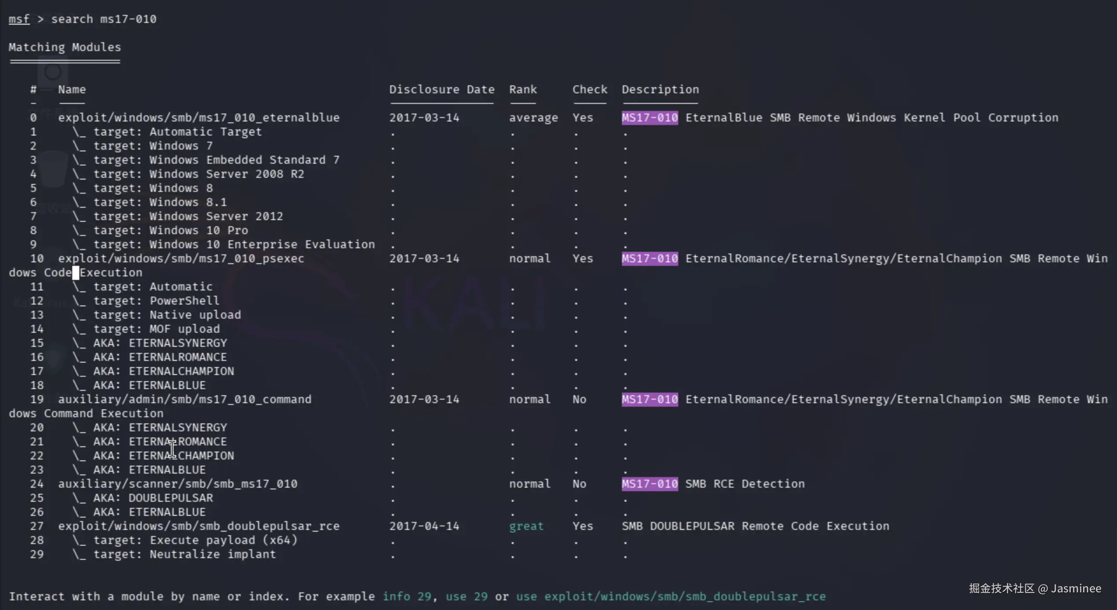Click the auxiliary/scanner/smb/smb_ms17_010 module
Viewport: 1117px width, 610px height.
point(178,484)
